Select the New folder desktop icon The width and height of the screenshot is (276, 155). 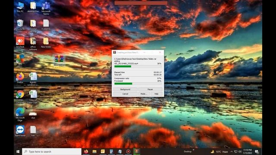pos(46,43)
